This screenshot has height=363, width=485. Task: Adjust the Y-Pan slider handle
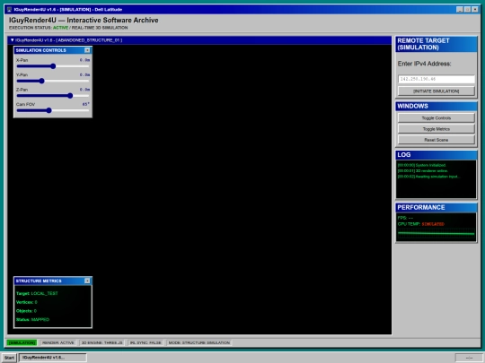tap(41, 81)
